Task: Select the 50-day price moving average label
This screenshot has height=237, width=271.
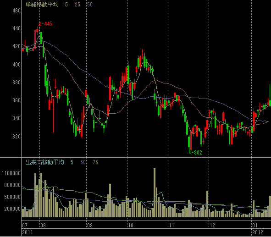Action: click(x=90, y=5)
